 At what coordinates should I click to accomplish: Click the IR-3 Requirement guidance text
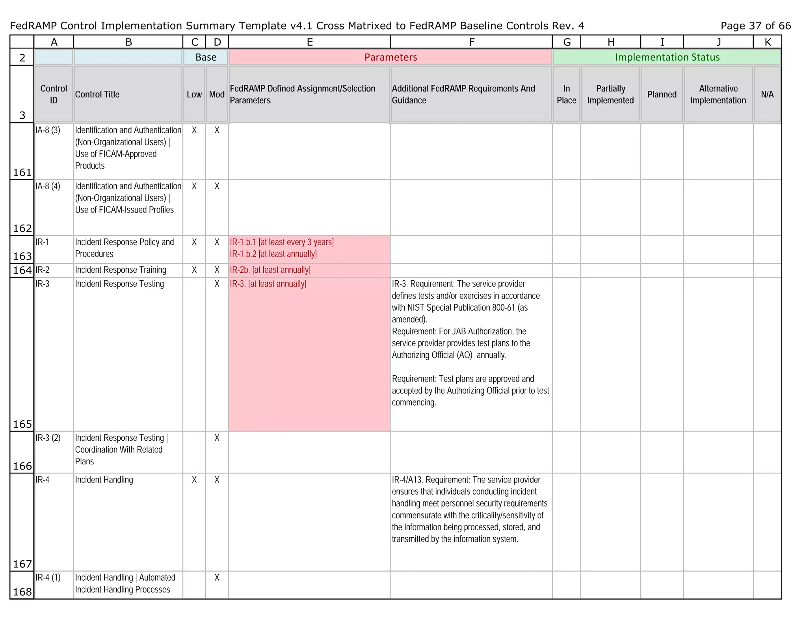(470, 343)
